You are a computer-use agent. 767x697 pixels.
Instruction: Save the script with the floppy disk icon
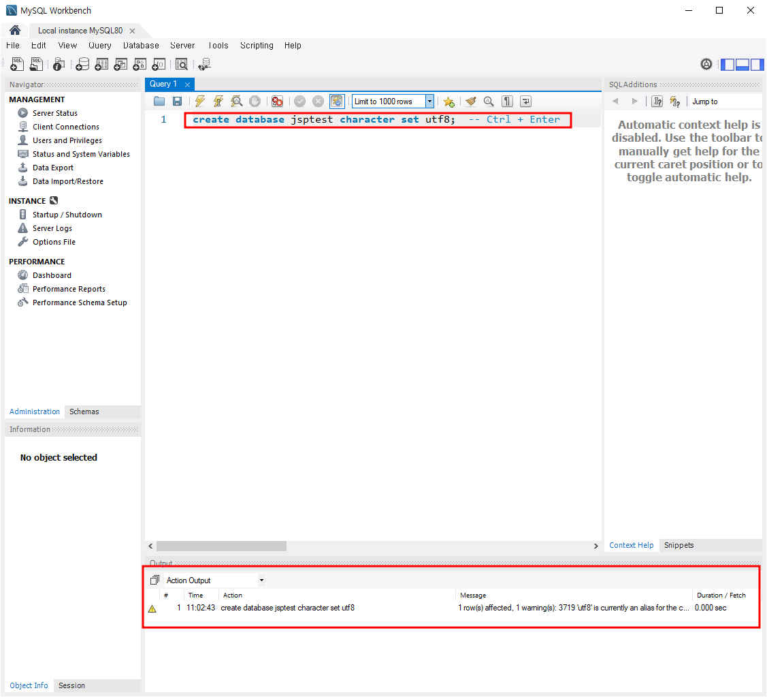(x=177, y=102)
